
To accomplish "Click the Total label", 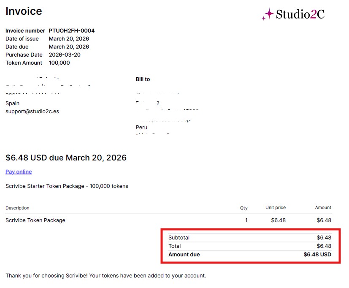I will pyautogui.click(x=175, y=246).
